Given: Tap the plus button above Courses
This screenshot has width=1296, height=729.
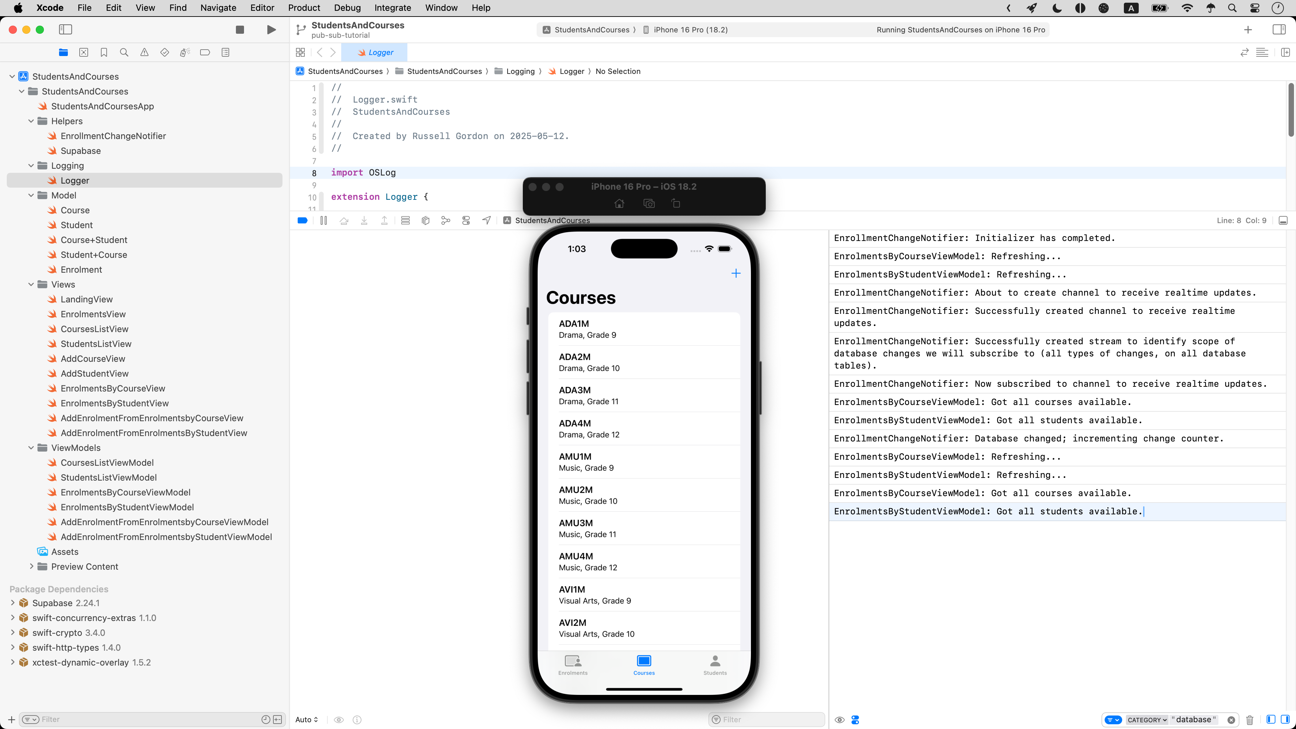Looking at the screenshot, I should coord(735,273).
